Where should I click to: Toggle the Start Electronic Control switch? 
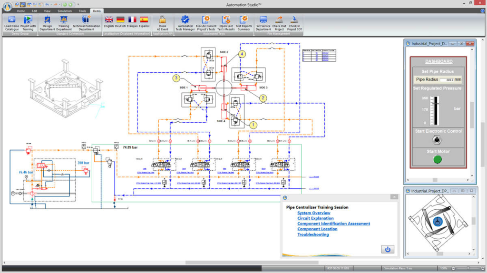pyautogui.click(x=437, y=140)
